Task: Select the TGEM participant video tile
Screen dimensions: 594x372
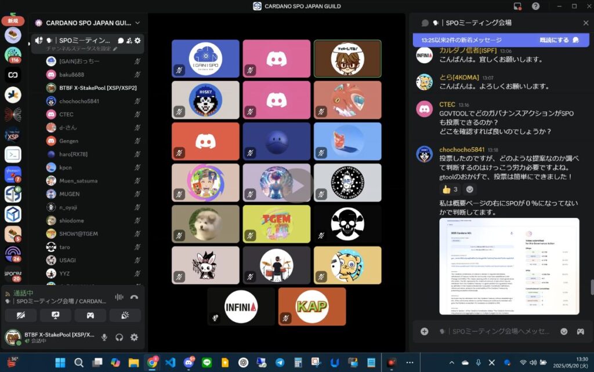Action: point(277,224)
